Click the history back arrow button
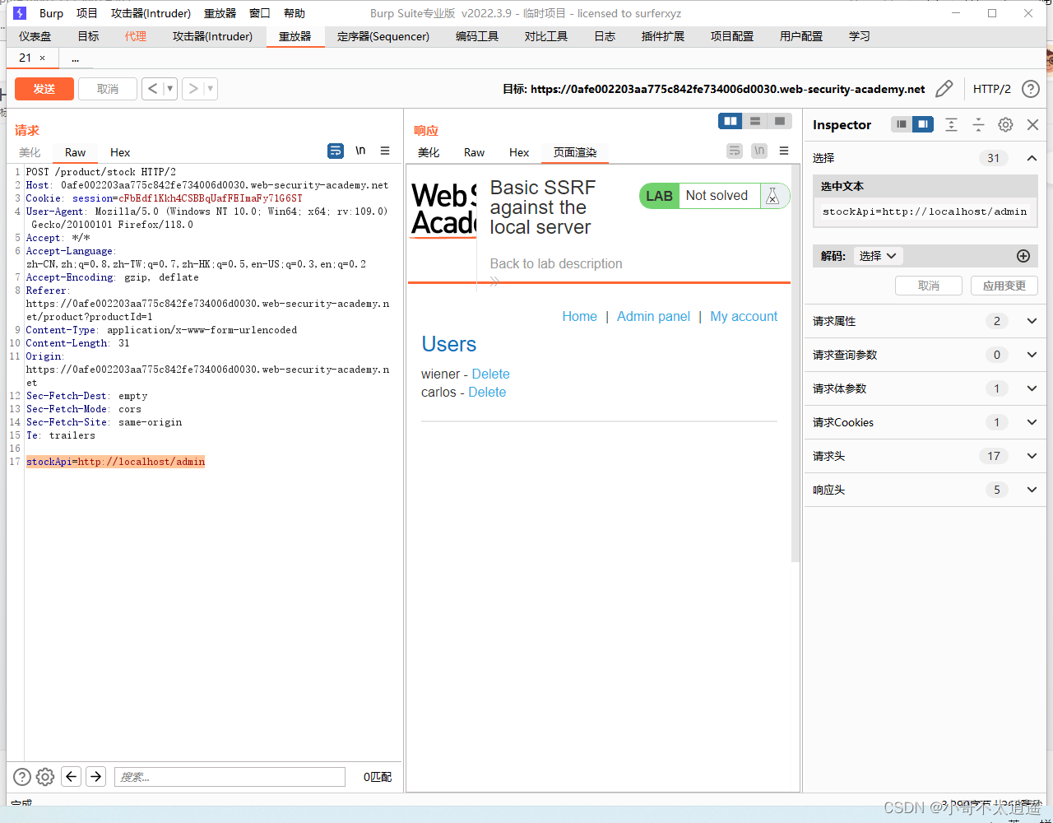The image size is (1053, 823). coord(152,89)
